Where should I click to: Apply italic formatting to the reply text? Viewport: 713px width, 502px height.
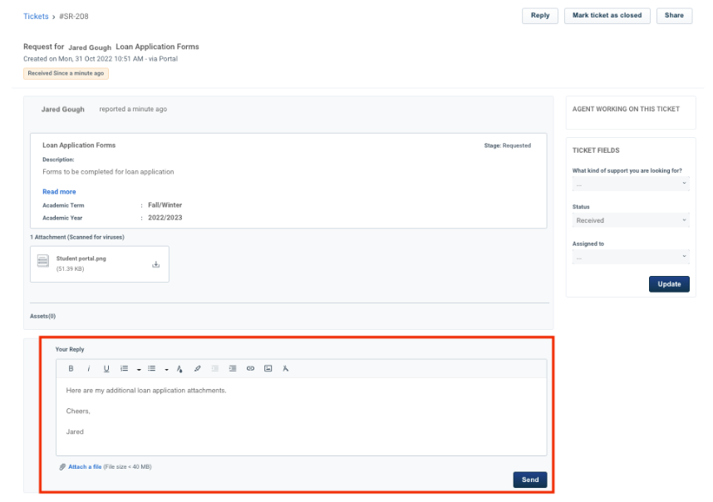tap(88, 368)
